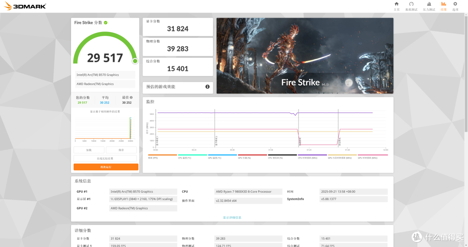Click the SystemInfo v5.88.1377 field
The image size is (468, 247).
[x=354, y=199]
